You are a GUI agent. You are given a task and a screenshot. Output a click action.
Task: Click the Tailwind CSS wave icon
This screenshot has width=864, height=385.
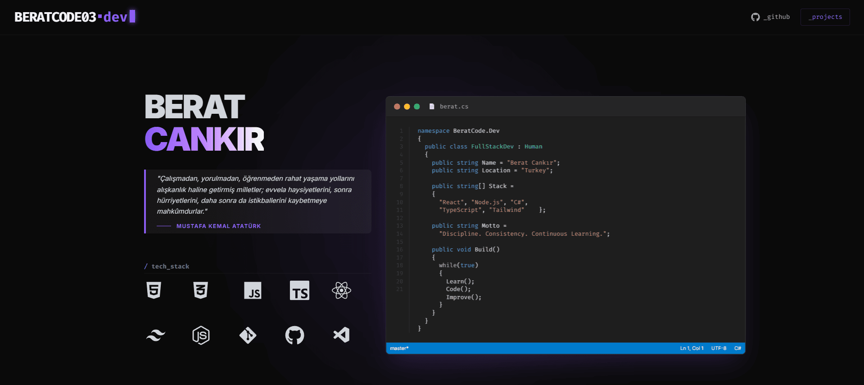(x=156, y=336)
